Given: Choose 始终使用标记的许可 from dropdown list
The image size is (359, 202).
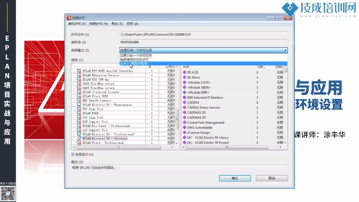Looking at the screenshot, I should tap(134, 60).
